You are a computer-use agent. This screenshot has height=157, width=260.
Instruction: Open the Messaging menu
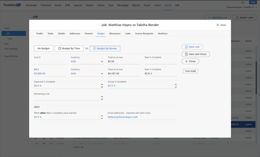123,5
